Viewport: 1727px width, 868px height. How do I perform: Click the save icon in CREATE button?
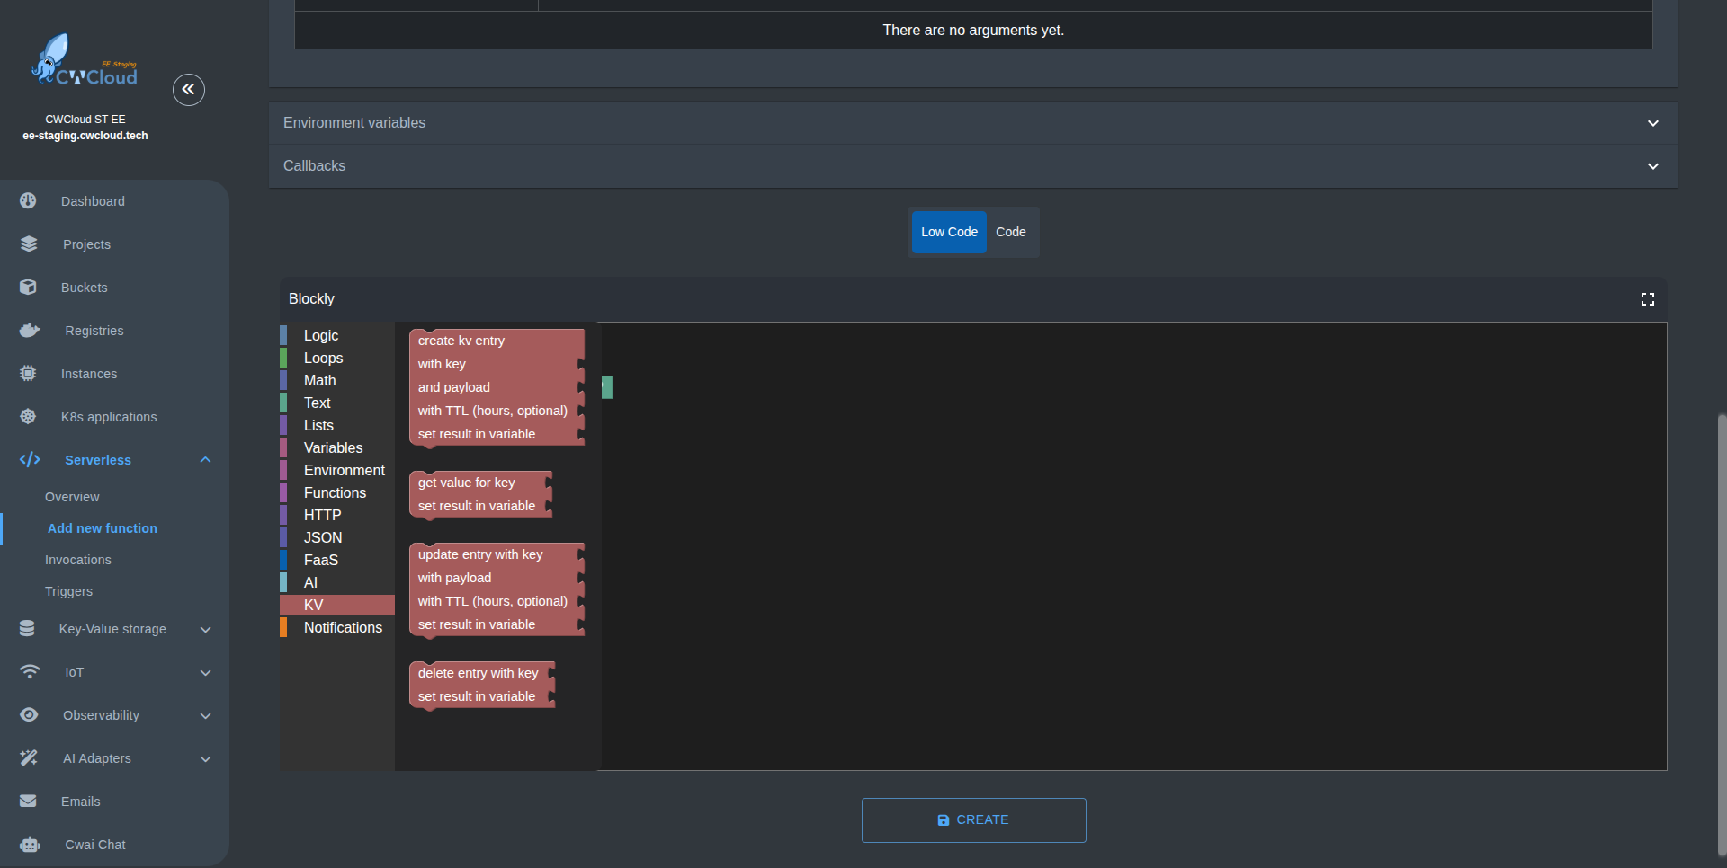pyautogui.click(x=944, y=820)
